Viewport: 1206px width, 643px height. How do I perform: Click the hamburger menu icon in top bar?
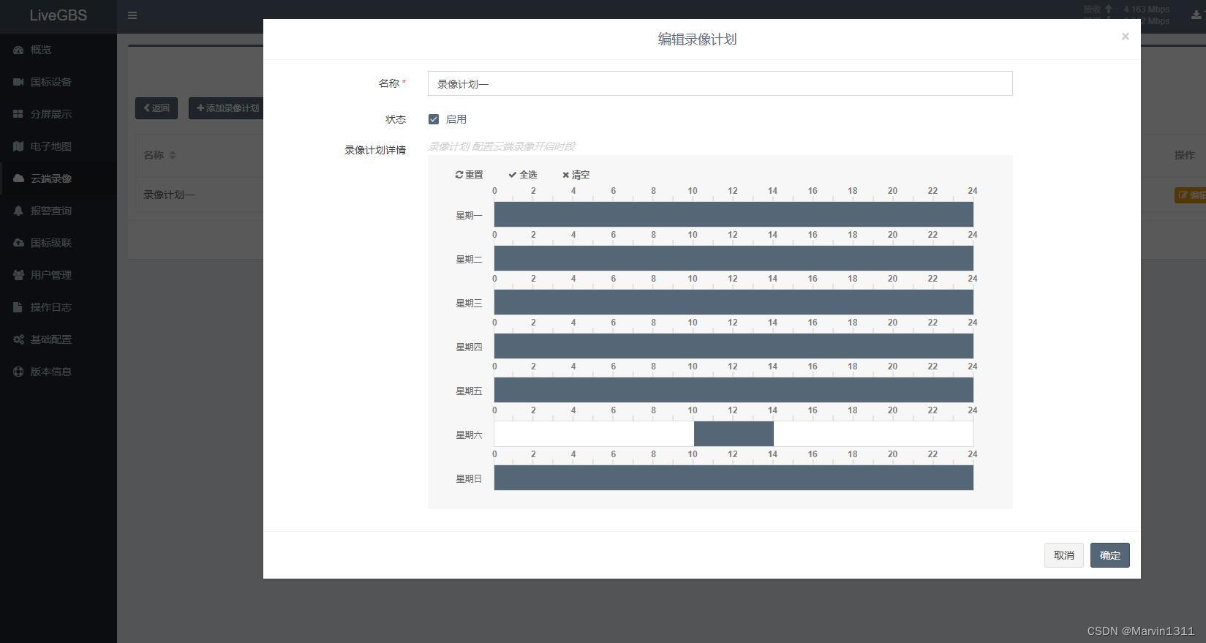[x=132, y=15]
